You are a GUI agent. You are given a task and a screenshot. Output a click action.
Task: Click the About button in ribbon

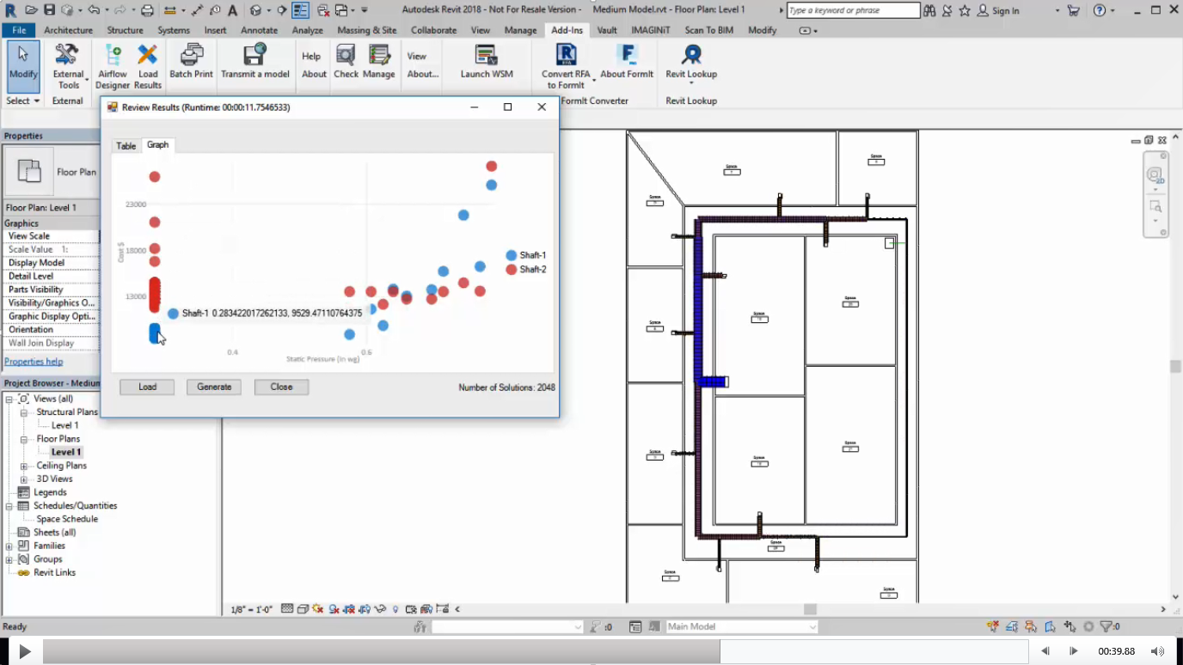[314, 74]
